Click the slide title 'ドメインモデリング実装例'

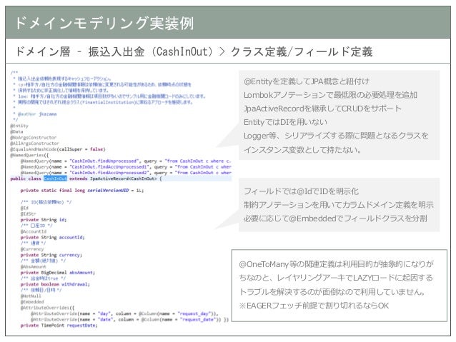[104, 23]
